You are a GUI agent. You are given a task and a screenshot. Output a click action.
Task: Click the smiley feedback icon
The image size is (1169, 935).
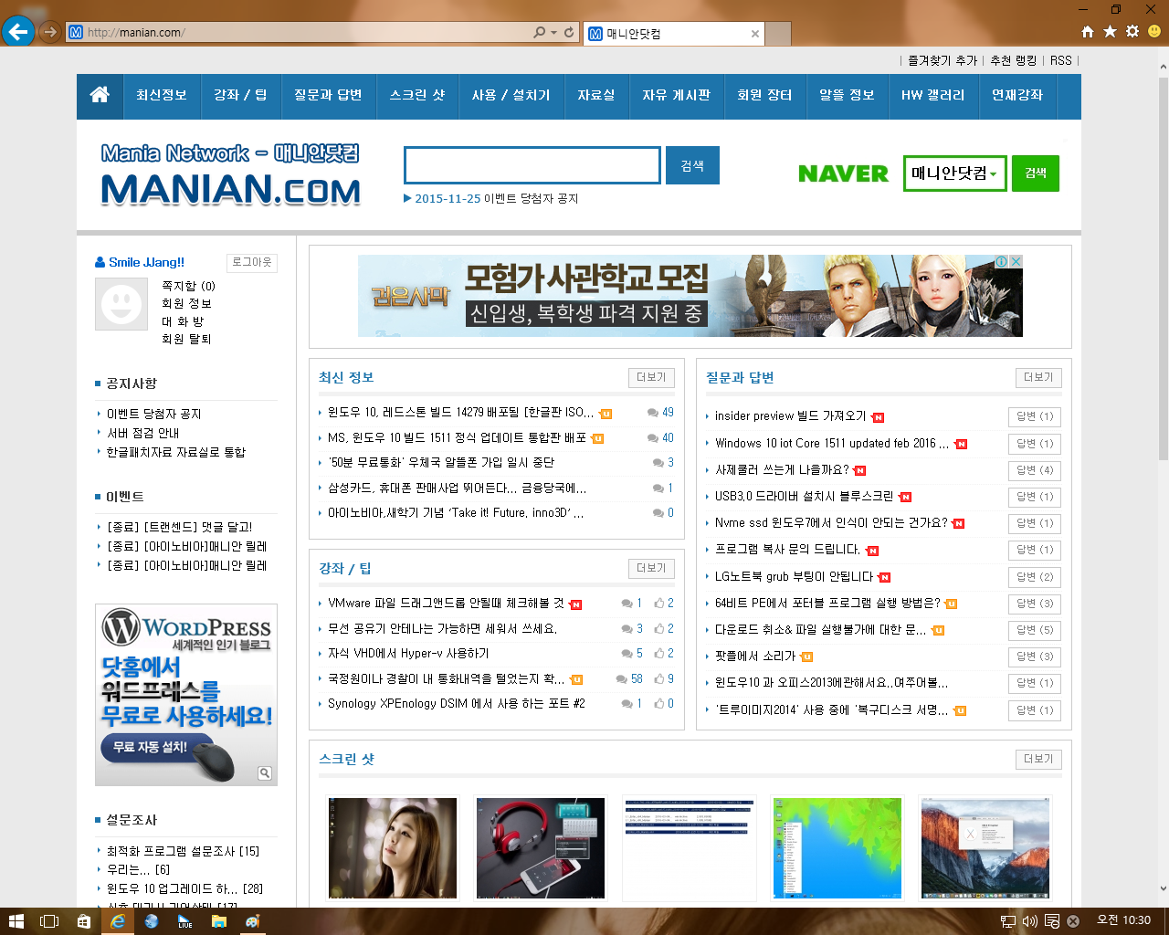click(1154, 32)
